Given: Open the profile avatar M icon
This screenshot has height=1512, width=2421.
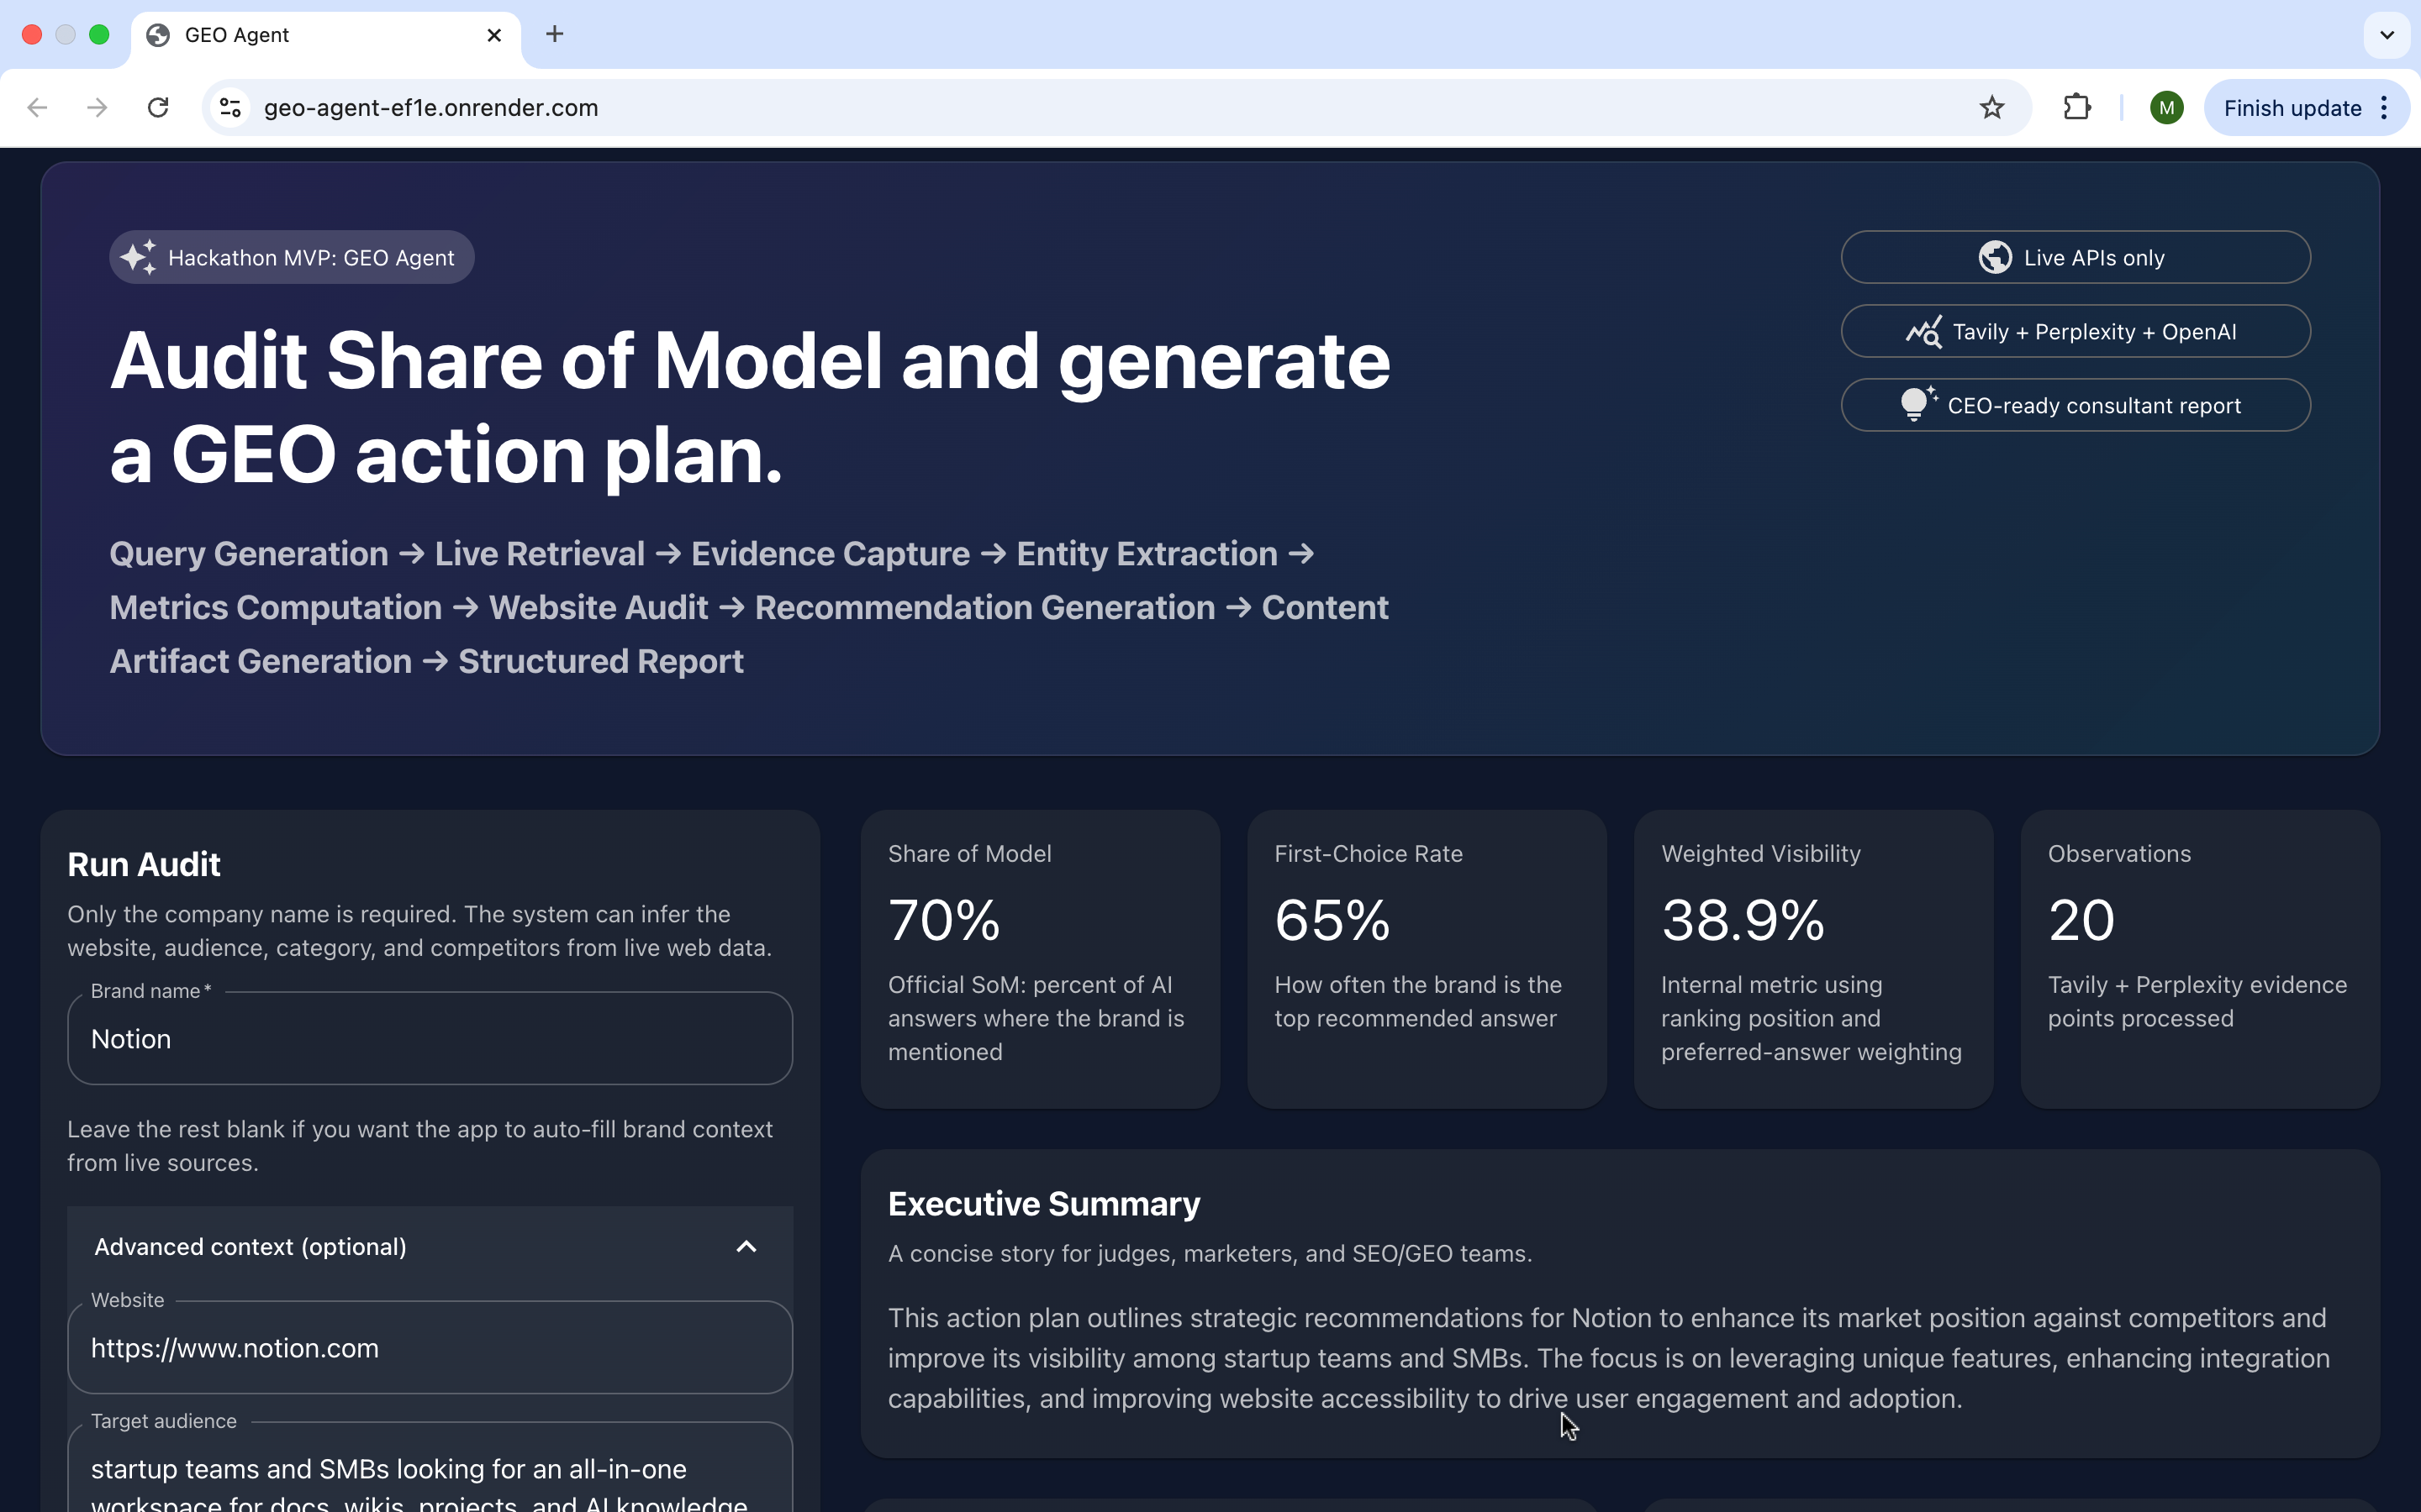Looking at the screenshot, I should (2166, 108).
